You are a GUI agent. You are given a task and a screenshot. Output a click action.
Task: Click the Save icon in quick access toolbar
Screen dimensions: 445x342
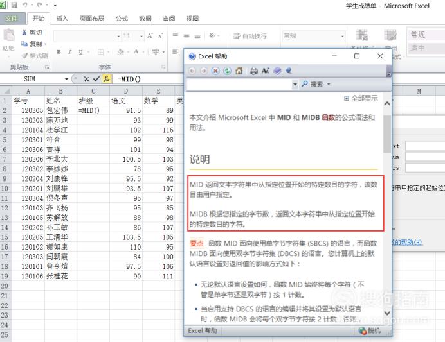pos(14,5)
